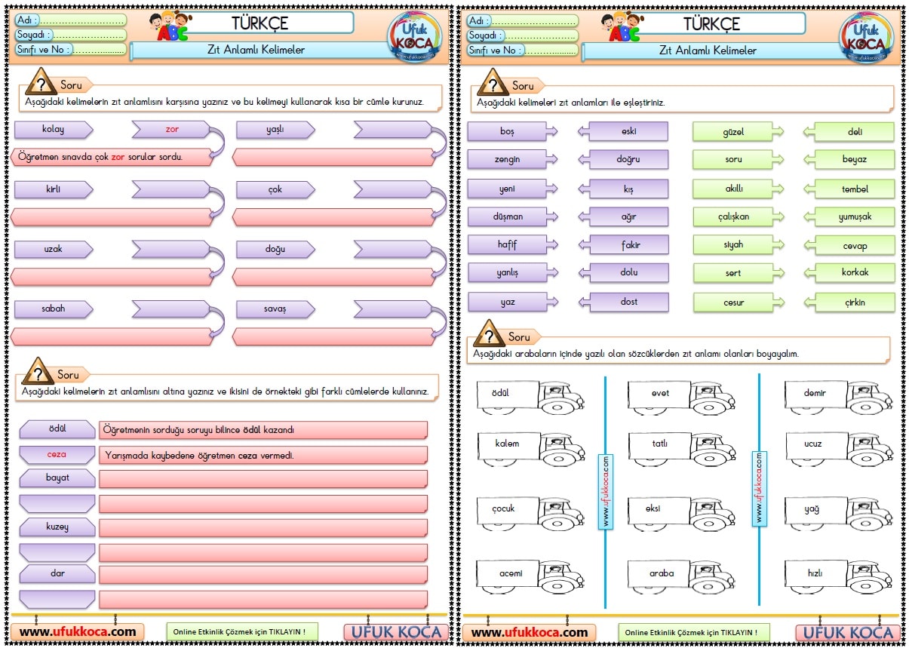Click the UFUK KOCA button at the right page bottom
The width and height of the screenshot is (909, 648).
coord(848,632)
